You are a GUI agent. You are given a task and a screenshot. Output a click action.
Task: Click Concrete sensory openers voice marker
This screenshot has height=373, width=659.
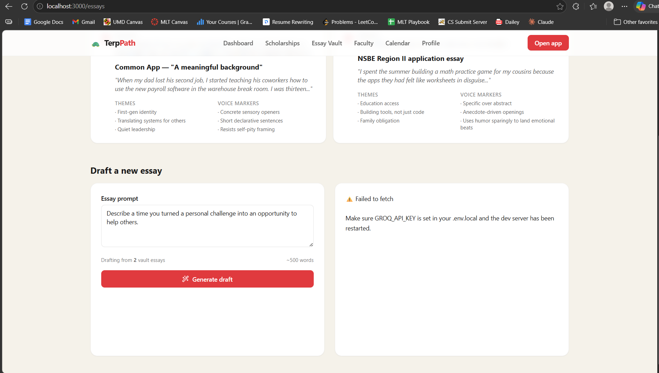click(249, 112)
